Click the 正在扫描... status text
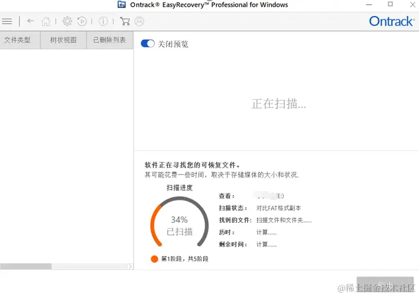 [x=279, y=104]
